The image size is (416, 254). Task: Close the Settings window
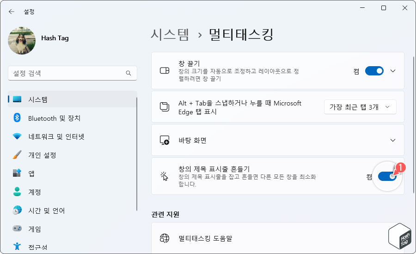pos(405,8)
